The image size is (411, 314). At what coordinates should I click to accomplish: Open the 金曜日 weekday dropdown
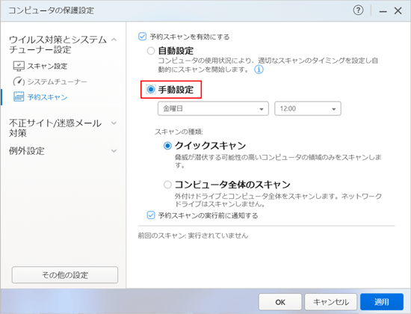coord(213,108)
